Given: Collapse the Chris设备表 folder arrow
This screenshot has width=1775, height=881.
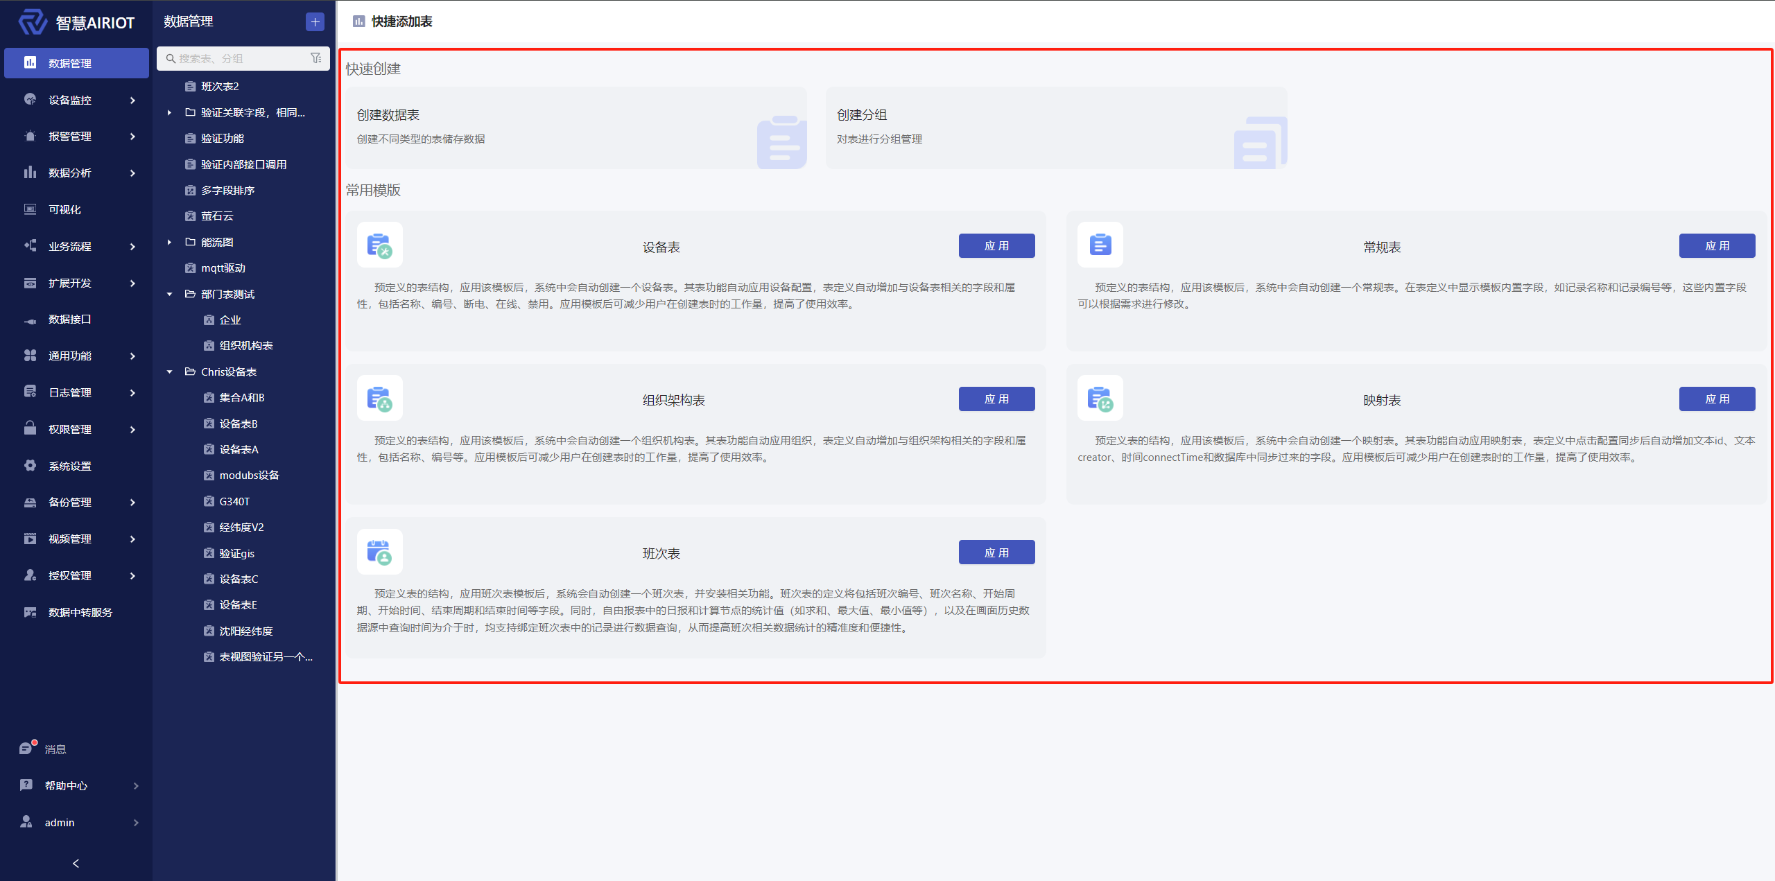Looking at the screenshot, I should tap(169, 372).
